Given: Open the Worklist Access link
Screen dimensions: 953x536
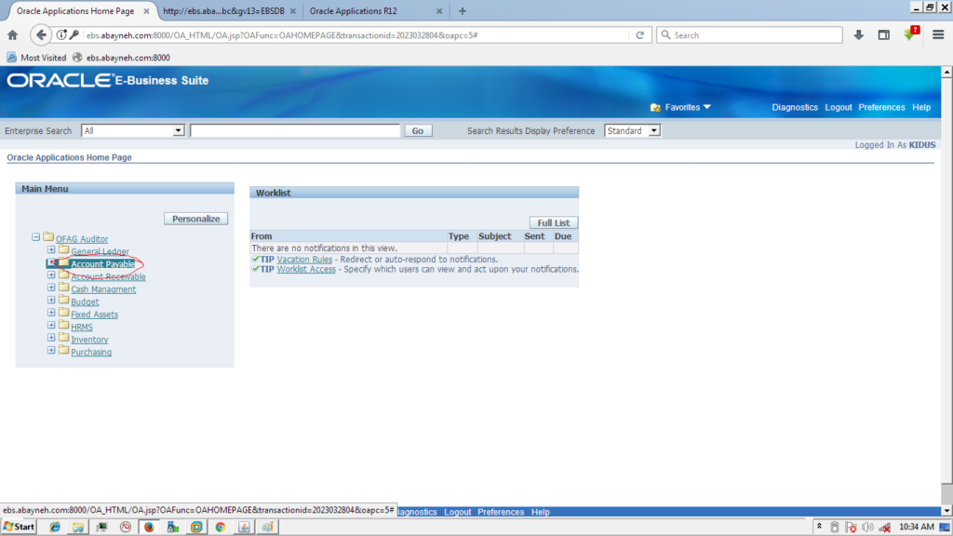Looking at the screenshot, I should coord(306,269).
